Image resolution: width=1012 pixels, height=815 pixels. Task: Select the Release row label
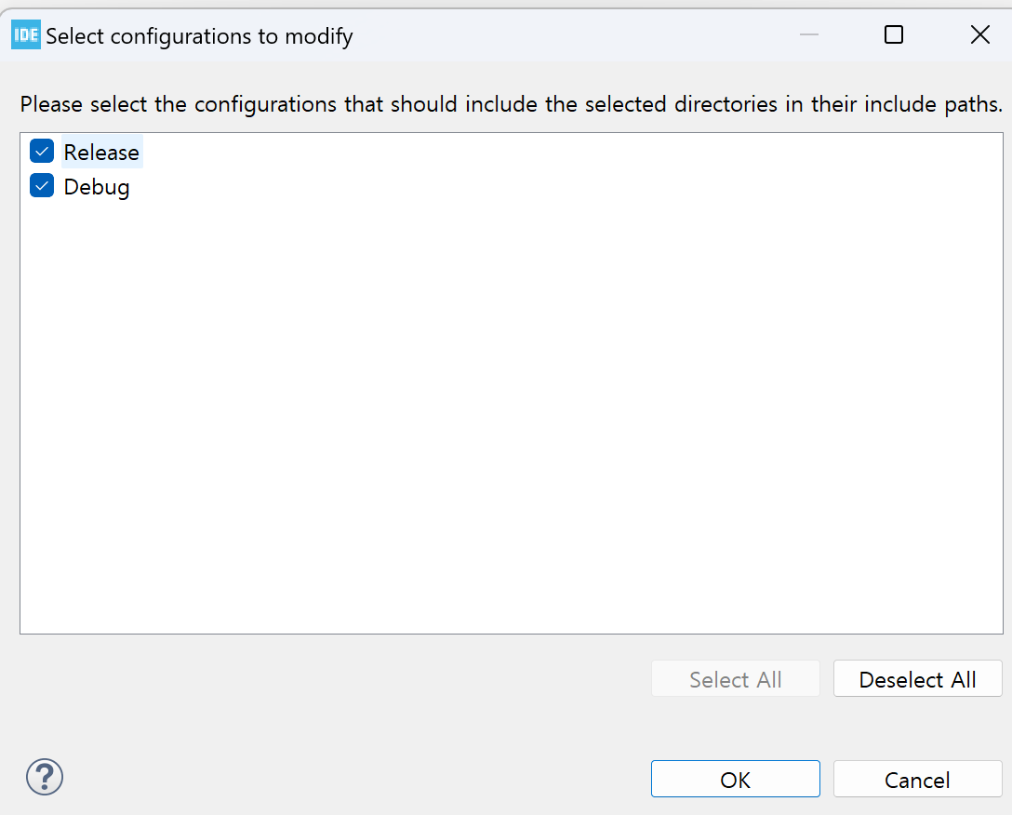101,153
